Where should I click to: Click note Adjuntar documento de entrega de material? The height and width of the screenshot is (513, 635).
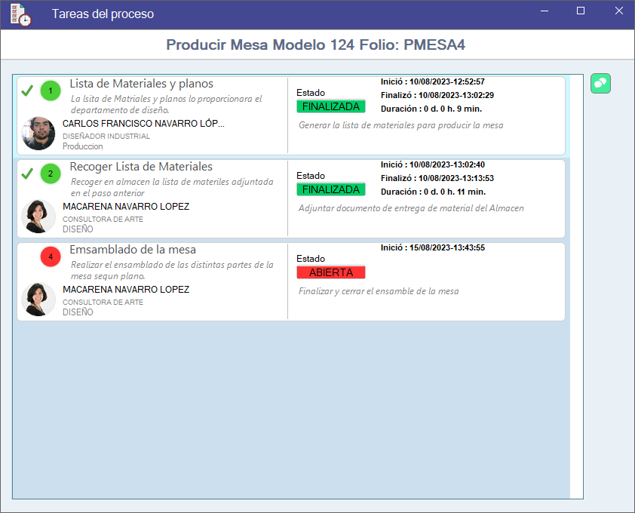(411, 208)
